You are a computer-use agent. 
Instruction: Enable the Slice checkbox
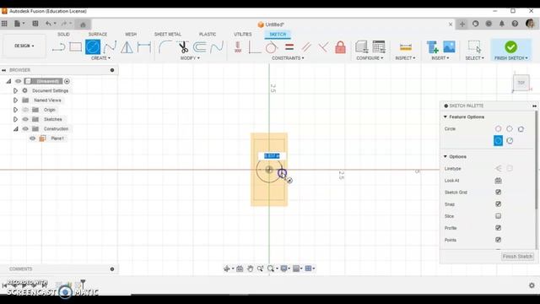pyautogui.click(x=498, y=216)
